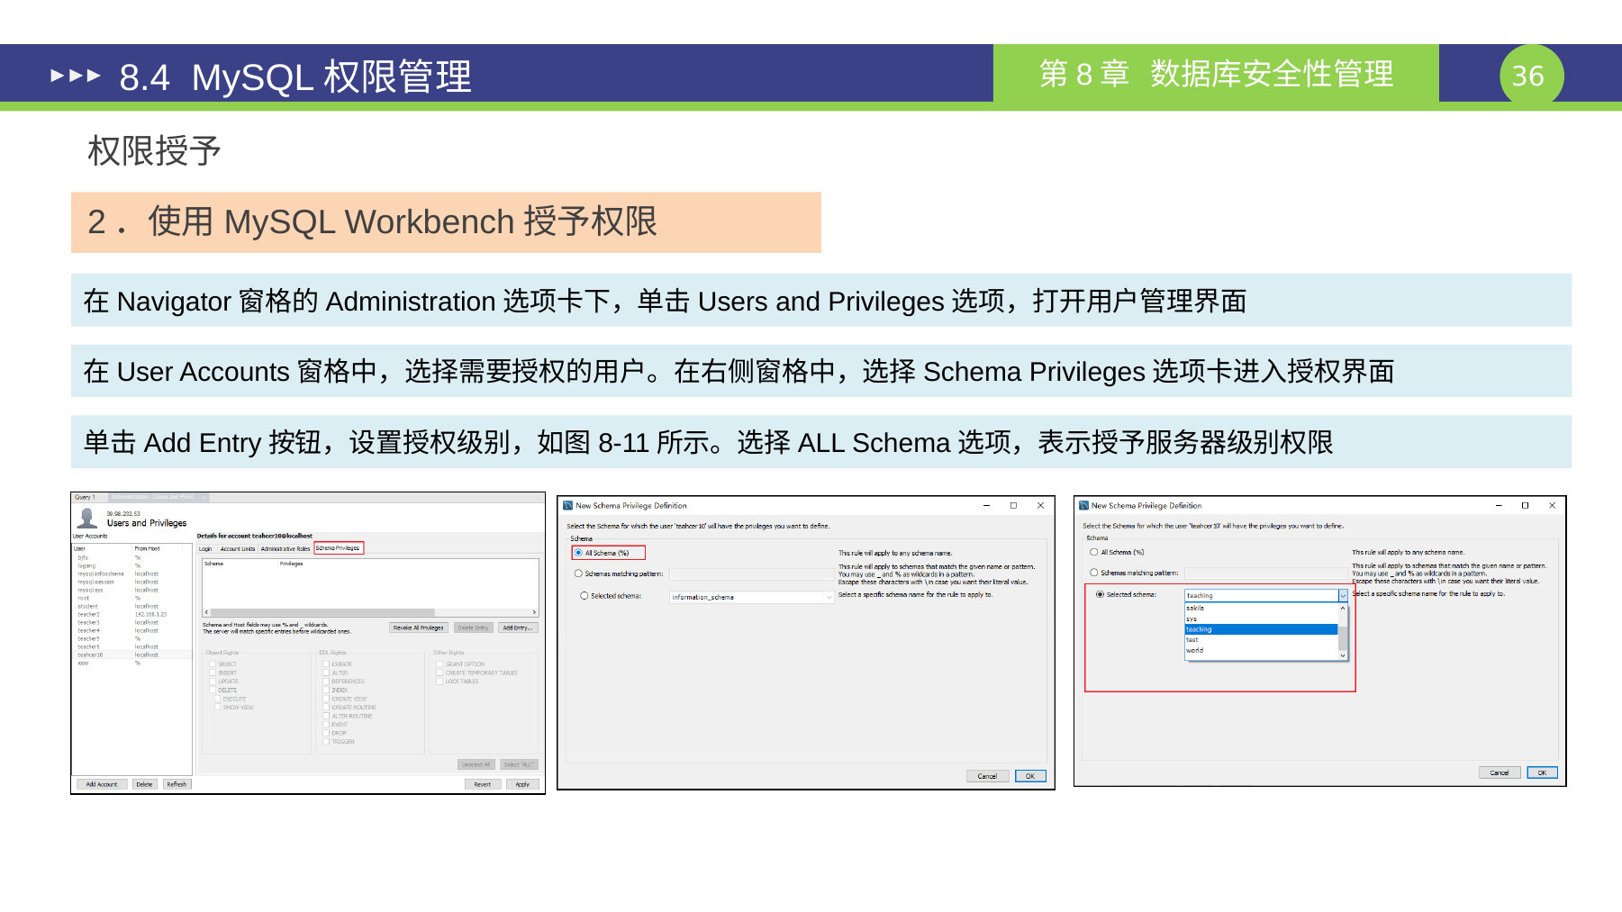Open the Login tab of account details
Screen dimensions: 1622x912
pyautogui.click(x=205, y=548)
